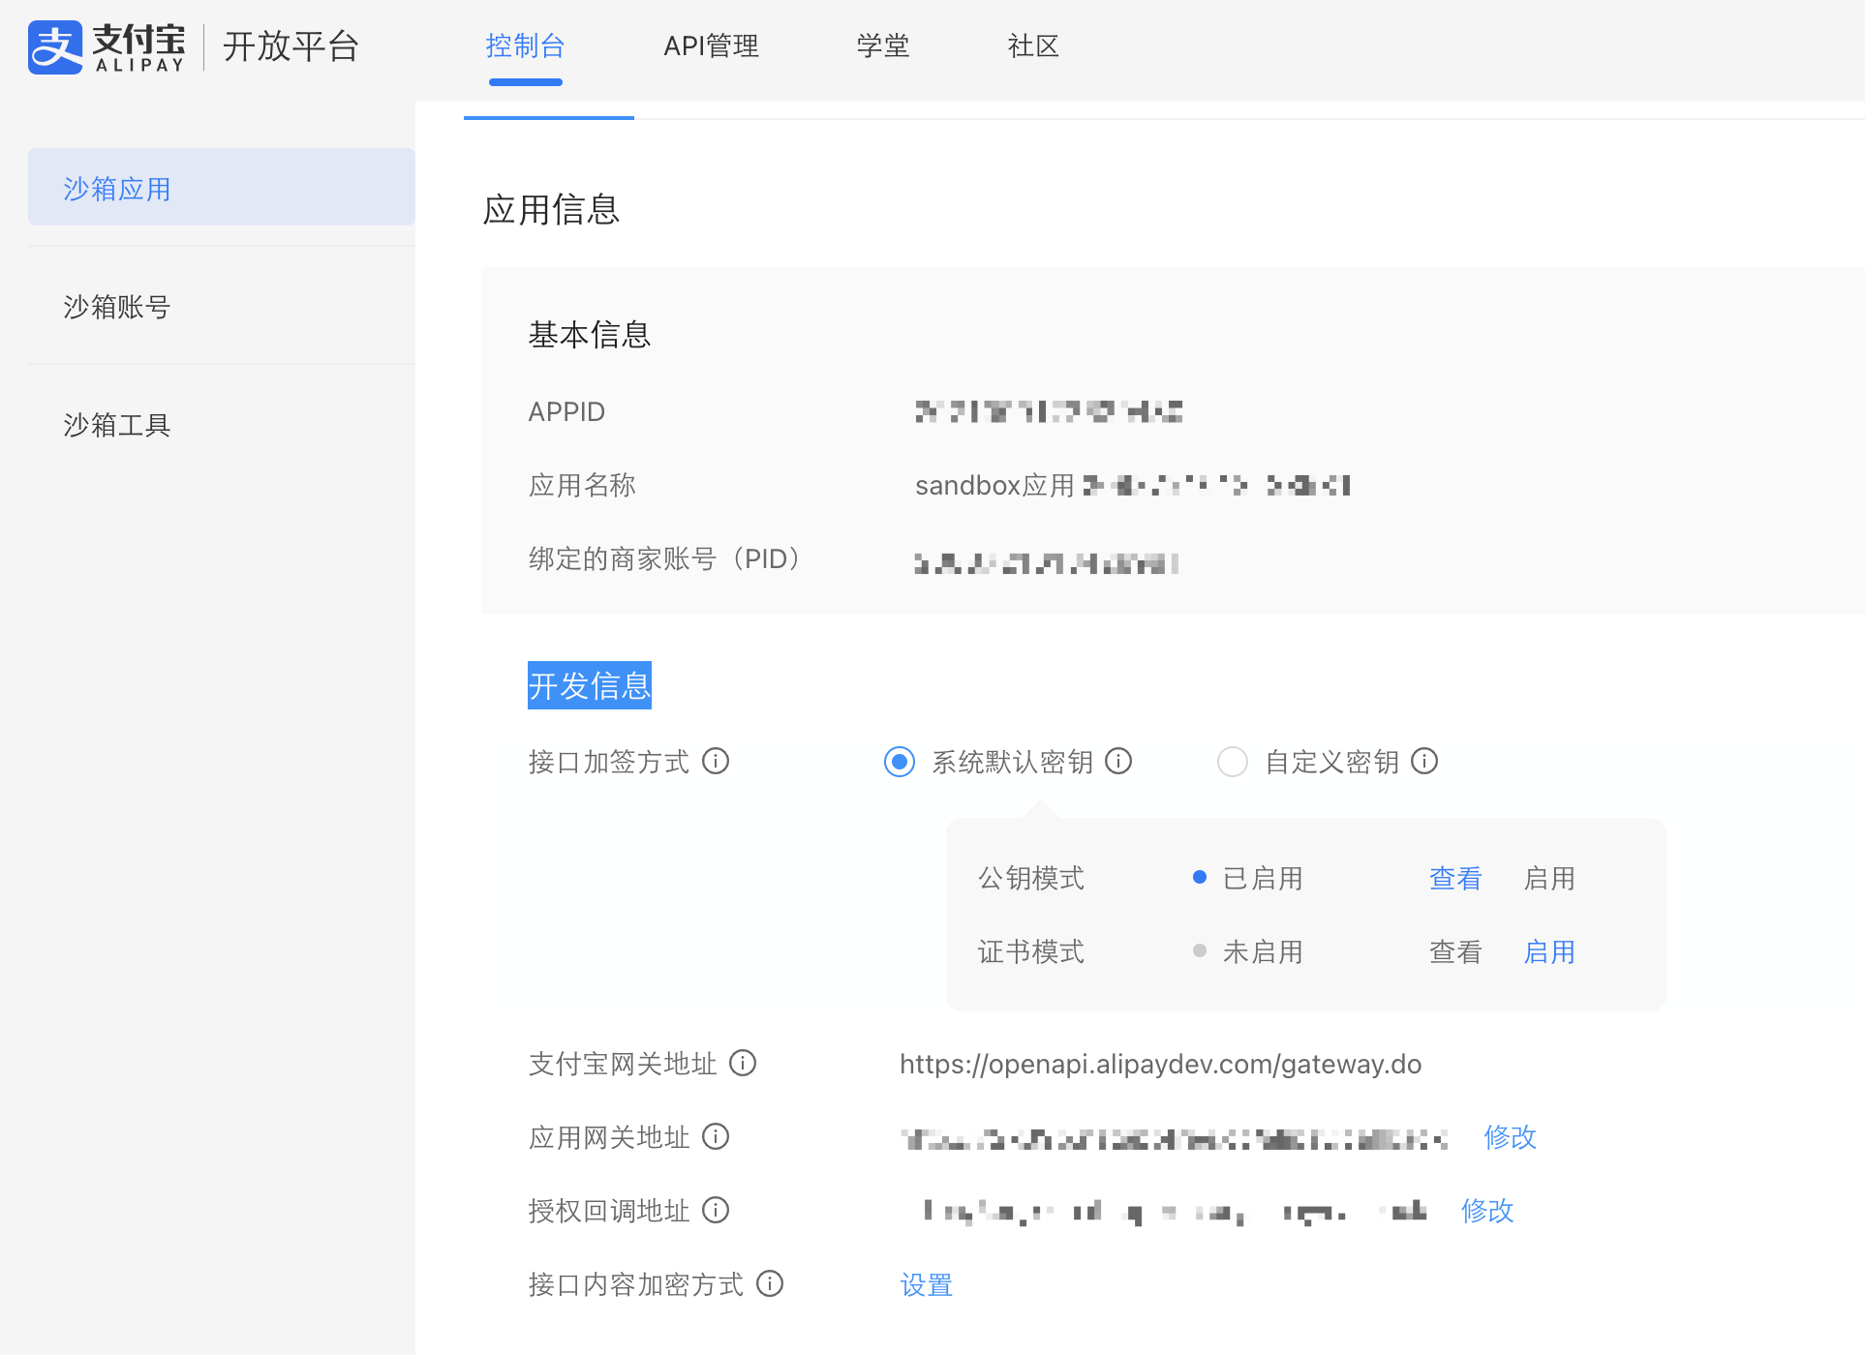Select 沙箱应用 in the sidebar
The height and width of the screenshot is (1355, 1865).
[x=221, y=188]
